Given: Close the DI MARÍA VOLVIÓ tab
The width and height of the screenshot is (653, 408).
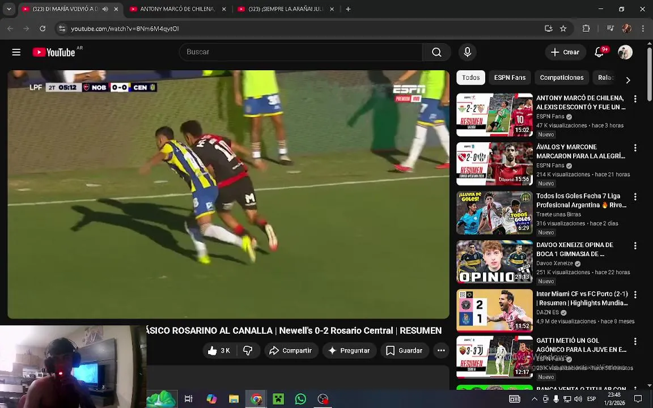Looking at the screenshot, I should point(116,8).
